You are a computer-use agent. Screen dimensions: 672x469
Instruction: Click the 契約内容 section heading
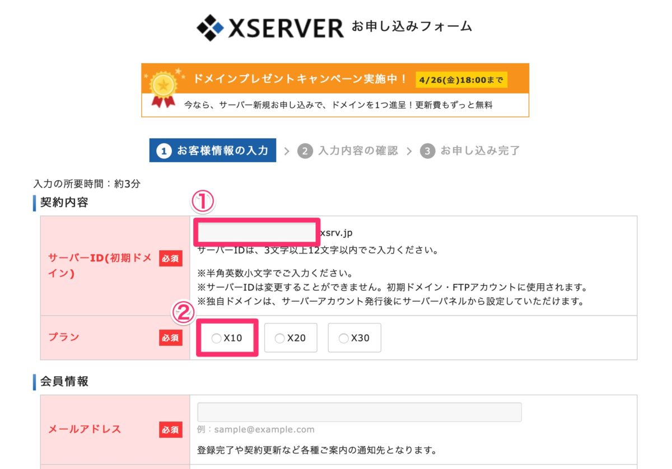[64, 202]
